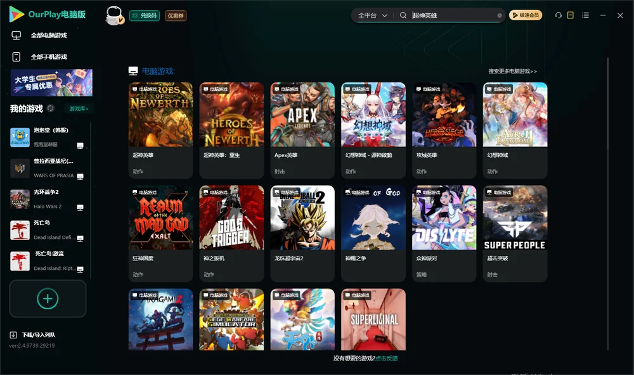Add a game with the plus button

pyautogui.click(x=48, y=298)
